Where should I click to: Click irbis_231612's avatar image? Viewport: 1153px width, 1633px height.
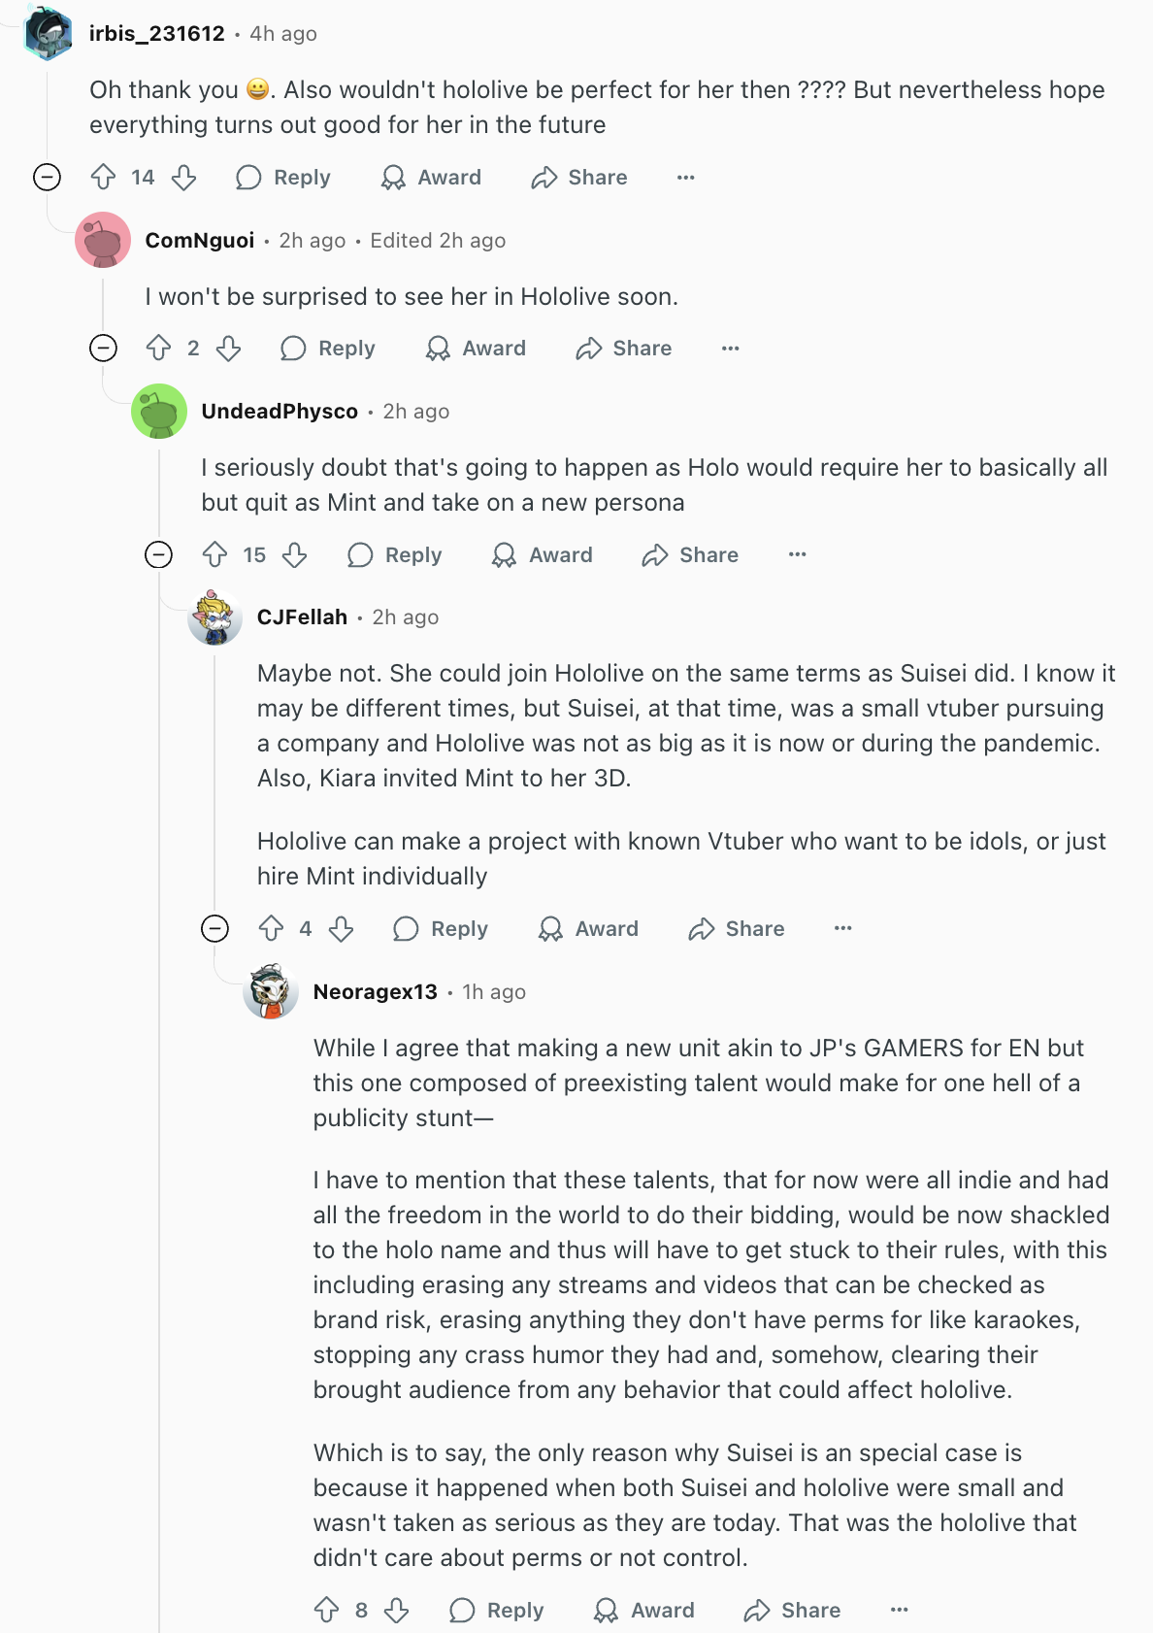48,33
